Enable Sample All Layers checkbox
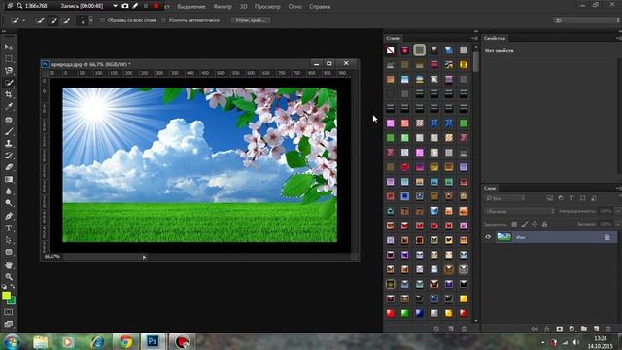 [102, 20]
